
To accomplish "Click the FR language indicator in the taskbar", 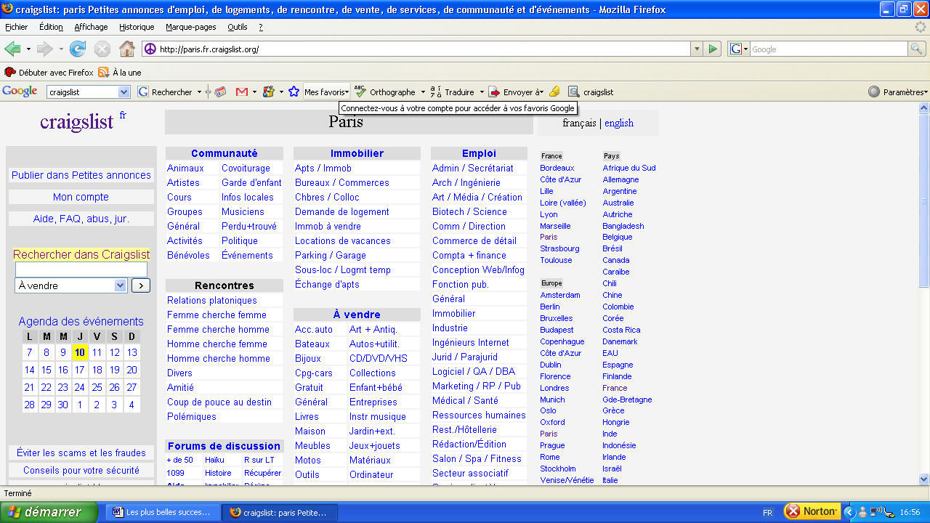I will [767, 512].
